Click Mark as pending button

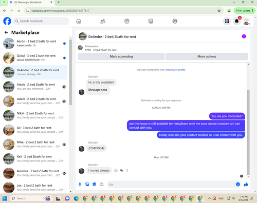click(x=121, y=56)
